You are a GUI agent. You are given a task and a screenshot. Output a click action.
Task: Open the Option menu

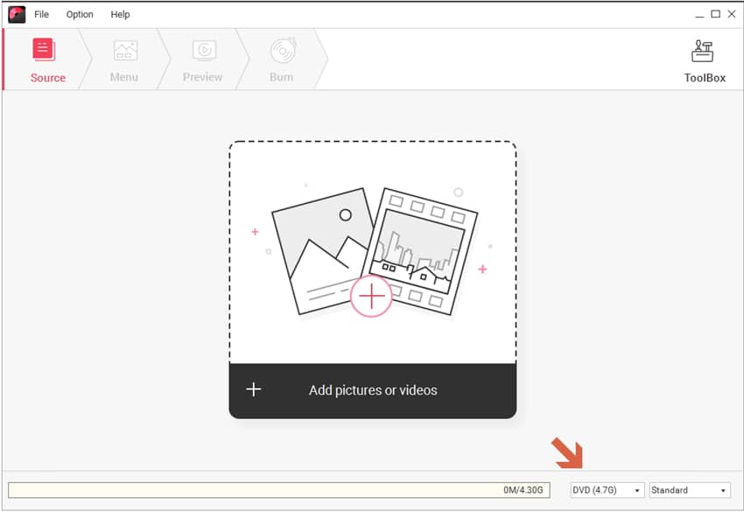[x=80, y=14]
